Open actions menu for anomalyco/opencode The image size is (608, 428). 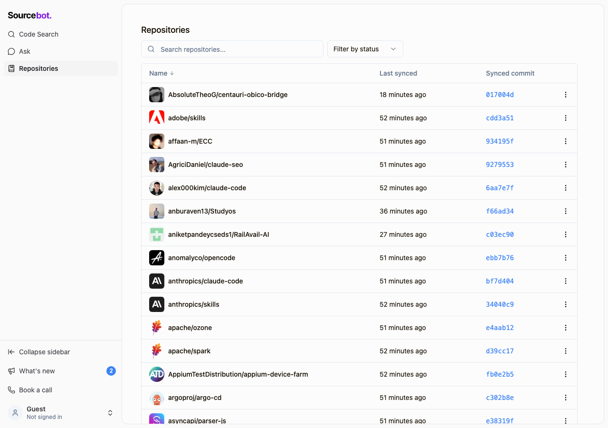pos(566,258)
